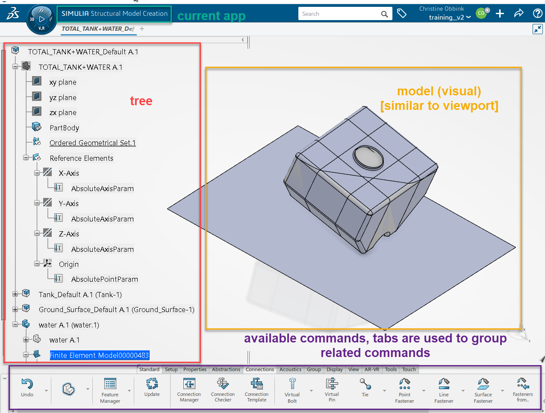Open dropdown arrow next to Virtual Bolt
Image resolution: width=545 pixels, height=413 pixels.
click(x=311, y=390)
